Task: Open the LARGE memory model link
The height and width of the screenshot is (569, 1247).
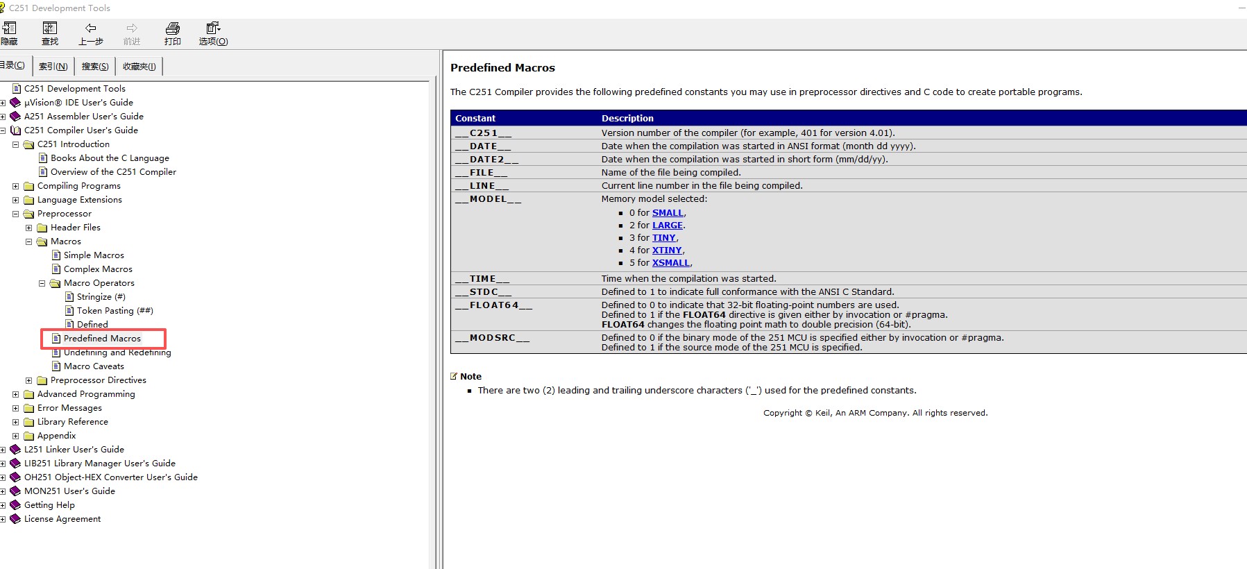Action: (668, 226)
